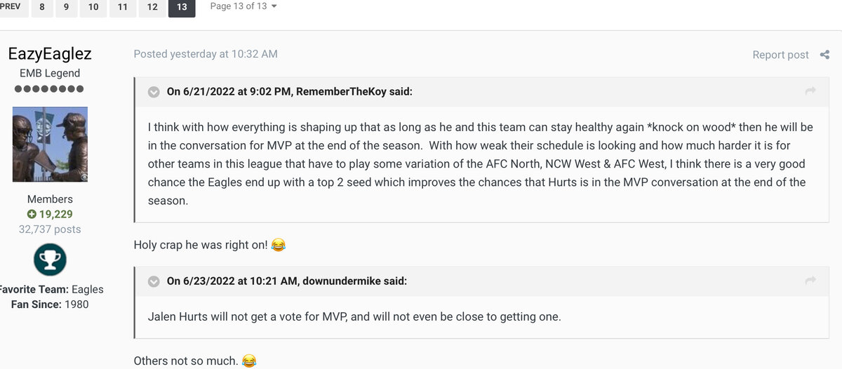Viewport: 842px width, 369px height.
Task: Go to page 8
Action: click(42, 7)
